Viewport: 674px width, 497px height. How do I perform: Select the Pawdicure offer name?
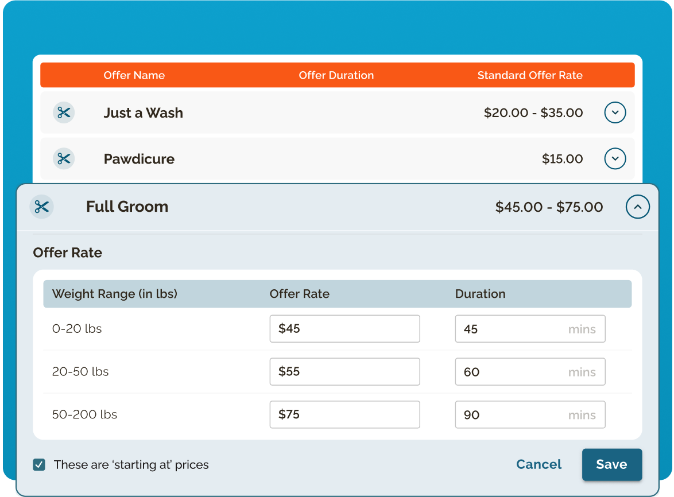(139, 159)
